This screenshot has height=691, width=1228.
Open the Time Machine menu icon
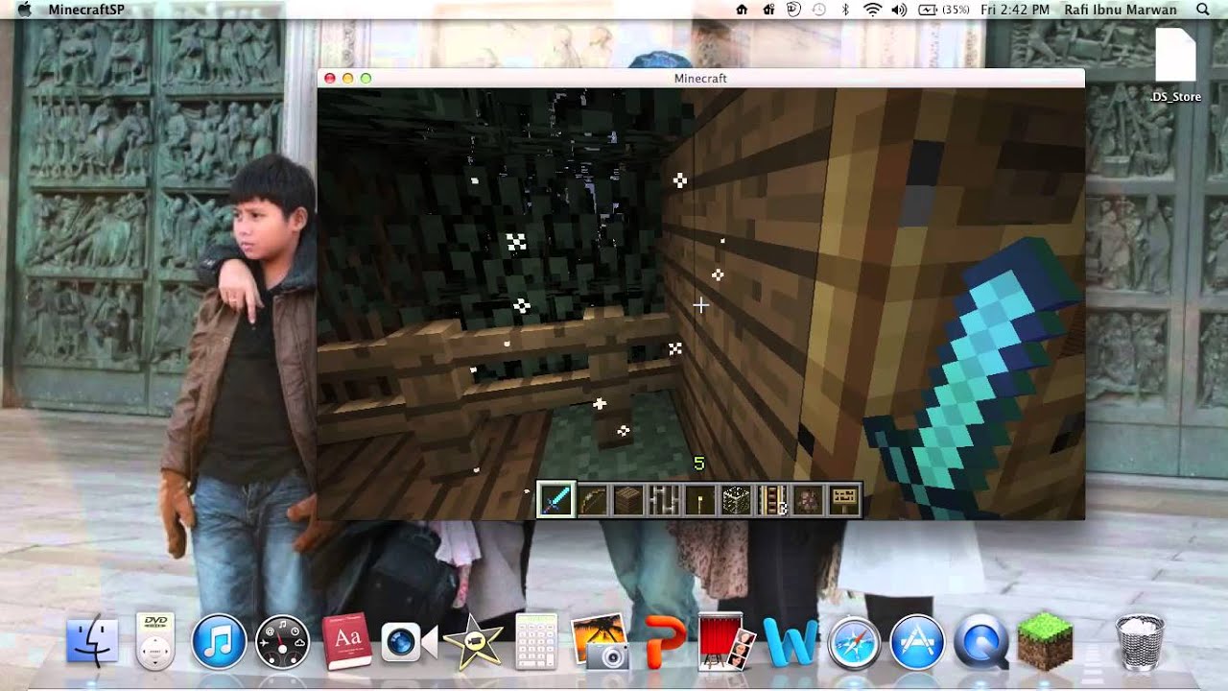click(x=819, y=10)
